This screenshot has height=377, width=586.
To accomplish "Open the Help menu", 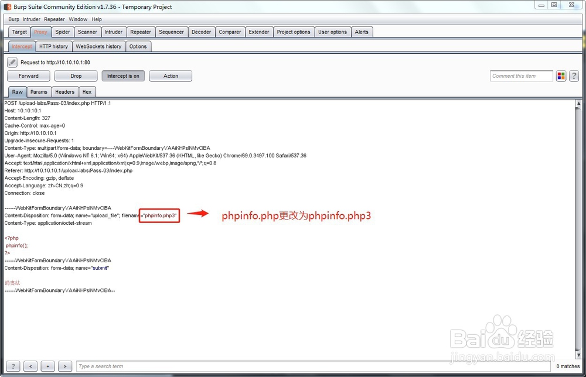I will pos(97,19).
